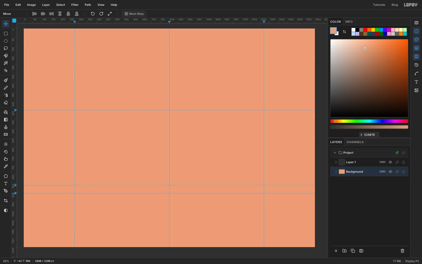
Task: Select the Pencil tool
Action: pos(6,88)
